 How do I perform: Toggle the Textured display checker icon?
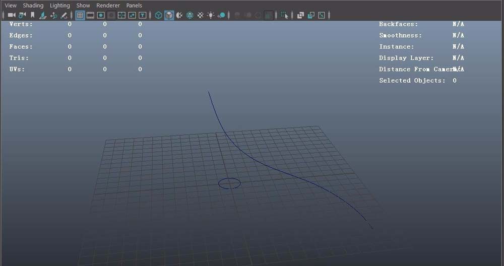(200, 15)
